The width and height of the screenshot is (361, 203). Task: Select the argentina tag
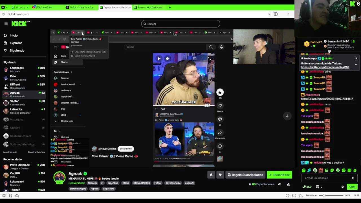[x=113, y=183]
